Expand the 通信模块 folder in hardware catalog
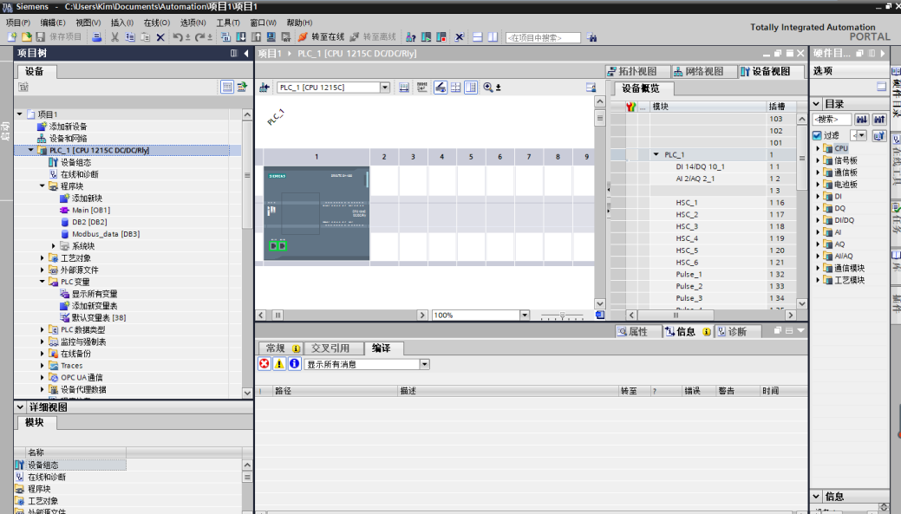The image size is (901, 514). click(x=818, y=268)
